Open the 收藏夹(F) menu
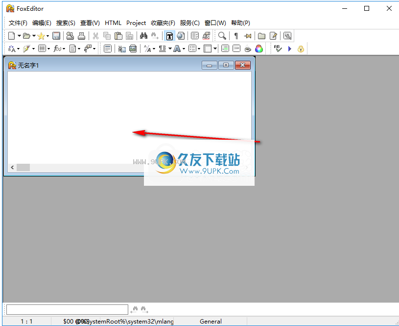Image resolution: width=399 pixels, height=326 pixels. (163, 23)
